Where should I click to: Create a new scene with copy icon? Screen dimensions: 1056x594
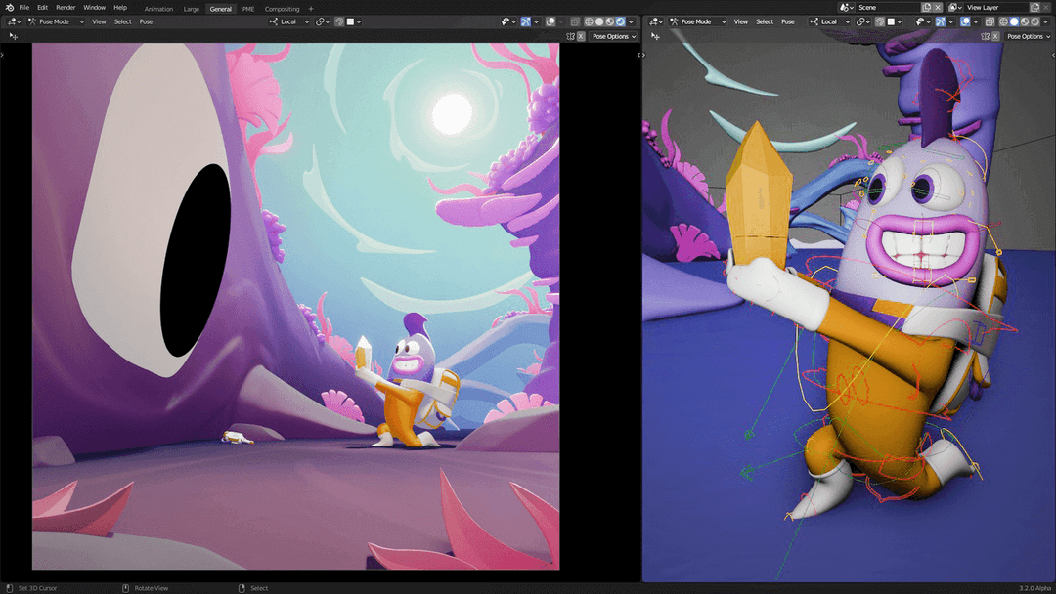tap(927, 8)
